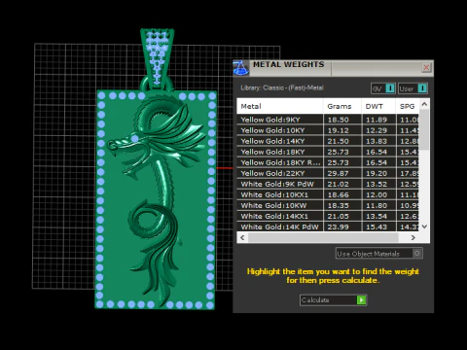Click scroll up arrow in metals list

click(424, 104)
